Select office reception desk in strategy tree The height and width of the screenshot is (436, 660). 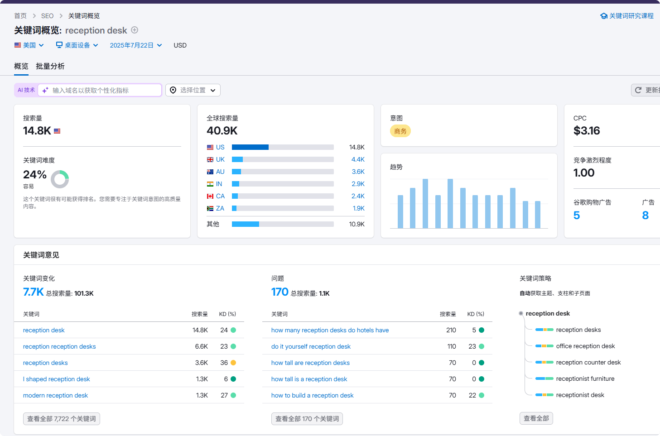click(585, 346)
